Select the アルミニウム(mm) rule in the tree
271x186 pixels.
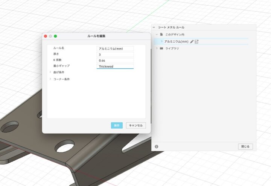click(176, 42)
